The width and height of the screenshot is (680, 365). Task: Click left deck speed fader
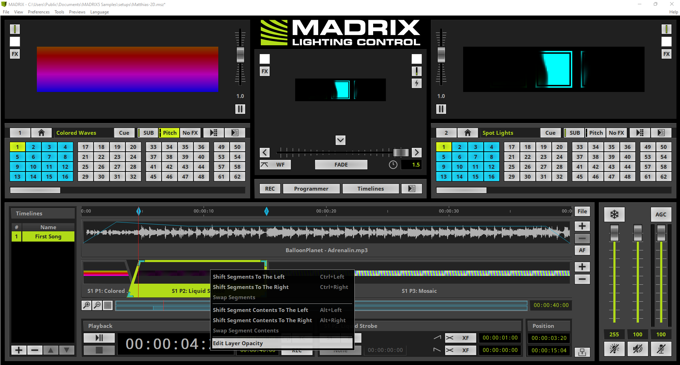(x=240, y=54)
